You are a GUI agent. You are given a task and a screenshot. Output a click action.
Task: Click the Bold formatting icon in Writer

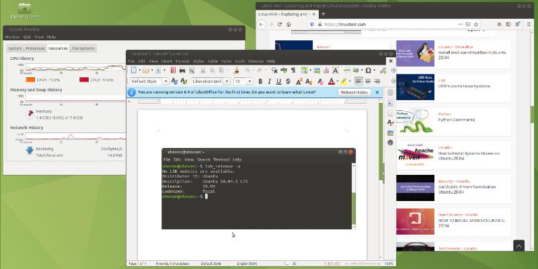[x=261, y=81]
